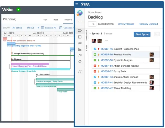Select the purple Incident Response Plan bar
Viewport: 165px width, 128px height.
click(30, 64)
